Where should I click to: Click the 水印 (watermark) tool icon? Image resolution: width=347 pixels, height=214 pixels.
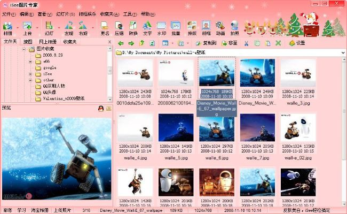[x=161, y=28]
